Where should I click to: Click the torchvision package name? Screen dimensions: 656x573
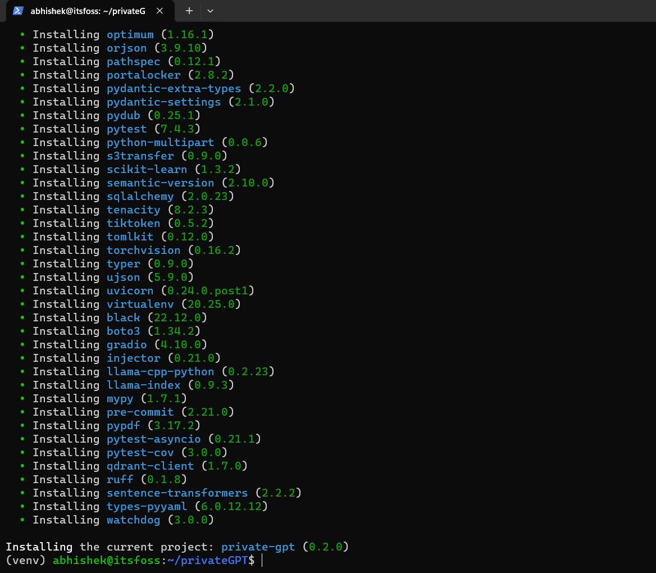(143, 250)
